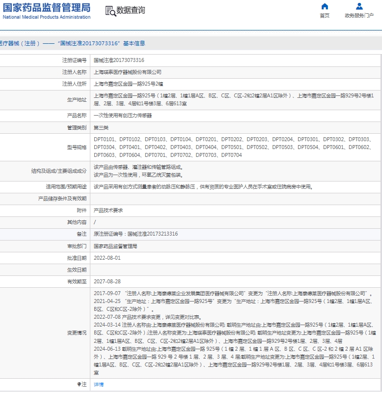
Task: Click the 2024-03-14 change record entry
Action: tap(235, 333)
